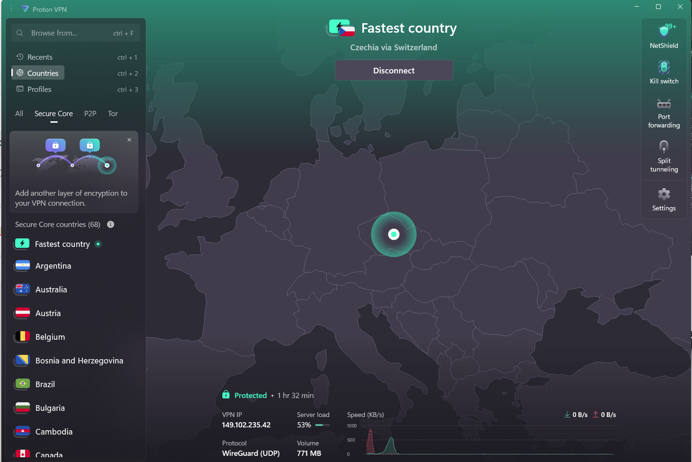Image resolution: width=692 pixels, height=462 pixels.
Task: Click the Countries globe icon
Action: click(x=20, y=73)
